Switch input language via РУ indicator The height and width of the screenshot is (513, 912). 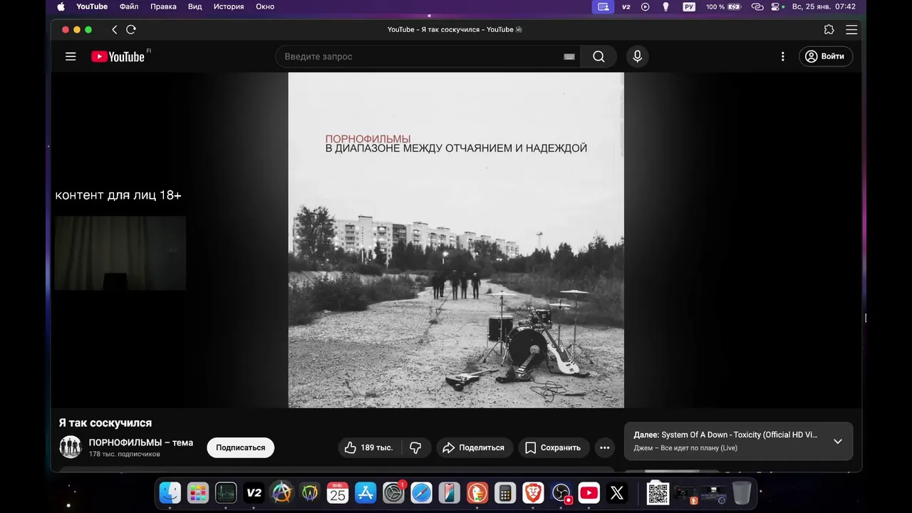click(689, 6)
